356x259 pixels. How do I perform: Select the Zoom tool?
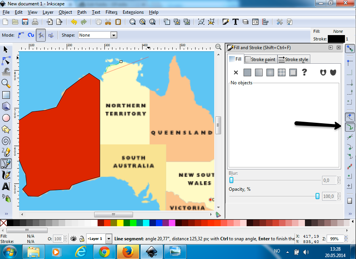point(6,83)
